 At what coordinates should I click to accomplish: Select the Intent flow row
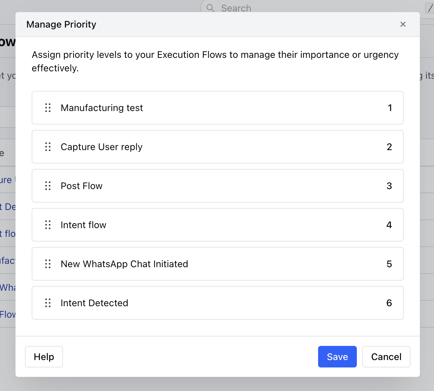(x=218, y=225)
